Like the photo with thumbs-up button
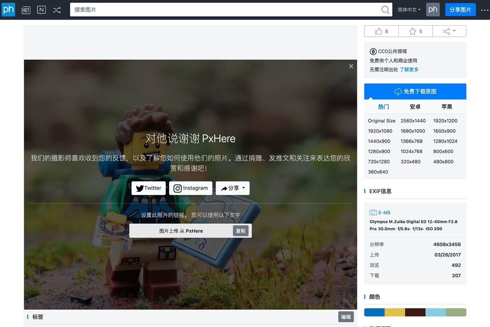The width and height of the screenshot is (490, 327). pyautogui.click(x=381, y=31)
